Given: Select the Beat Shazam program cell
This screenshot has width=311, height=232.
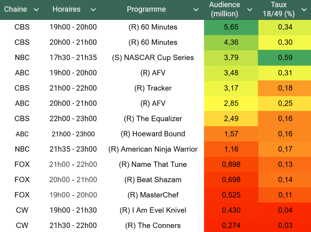Looking at the screenshot, I should tap(153, 180).
